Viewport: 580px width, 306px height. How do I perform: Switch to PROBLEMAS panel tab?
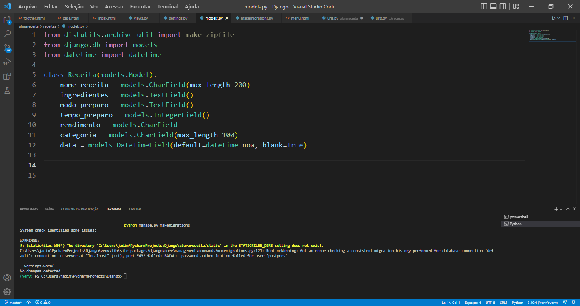pyautogui.click(x=29, y=209)
